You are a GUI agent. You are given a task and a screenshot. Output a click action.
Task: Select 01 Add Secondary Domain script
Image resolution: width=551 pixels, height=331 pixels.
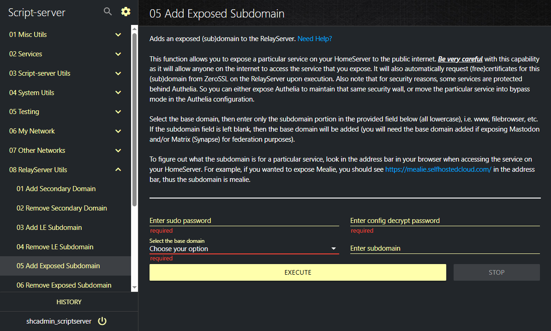56,189
